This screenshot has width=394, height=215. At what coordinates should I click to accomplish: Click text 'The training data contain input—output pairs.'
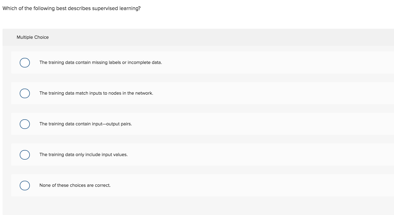[85, 124]
